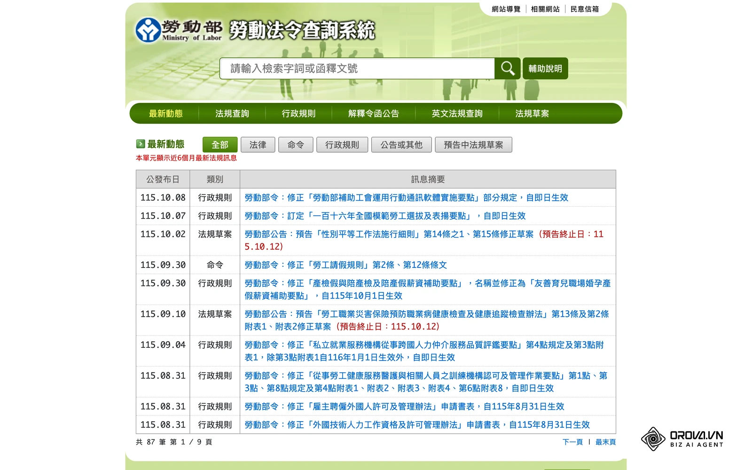Switch to the 全部 filter tab
This screenshot has width=752, height=470.
pos(220,145)
